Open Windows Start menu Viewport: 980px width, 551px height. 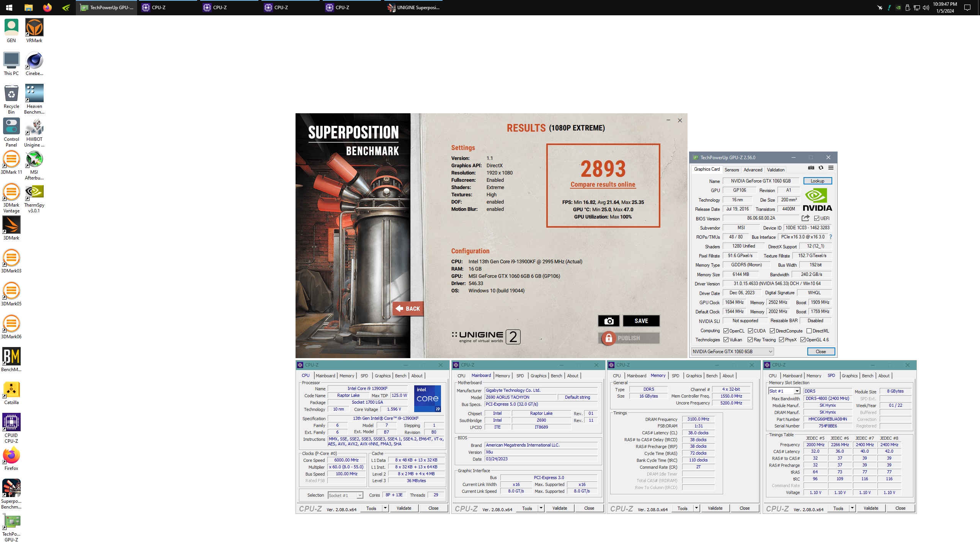click(x=9, y=7)
